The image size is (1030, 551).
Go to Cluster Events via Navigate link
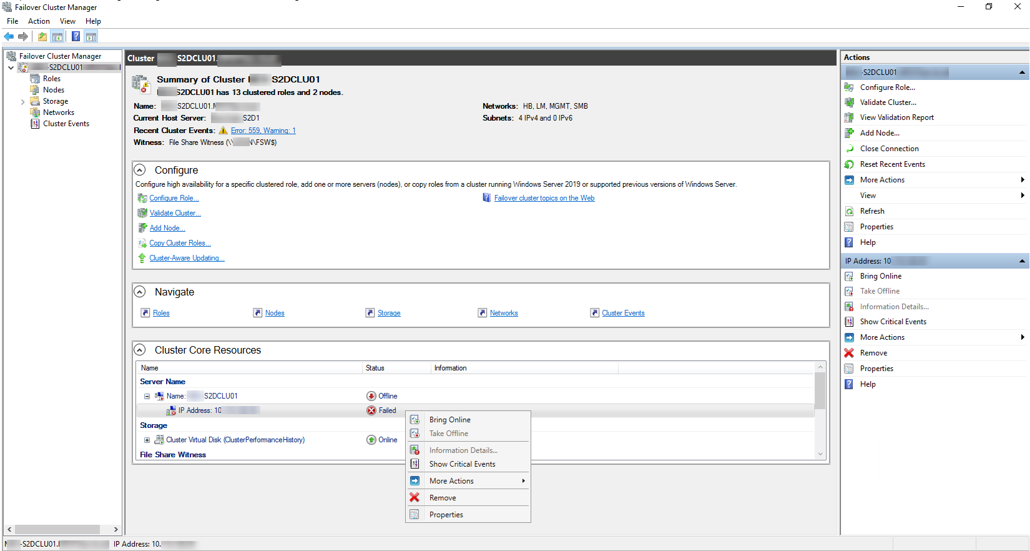point(623,313)
